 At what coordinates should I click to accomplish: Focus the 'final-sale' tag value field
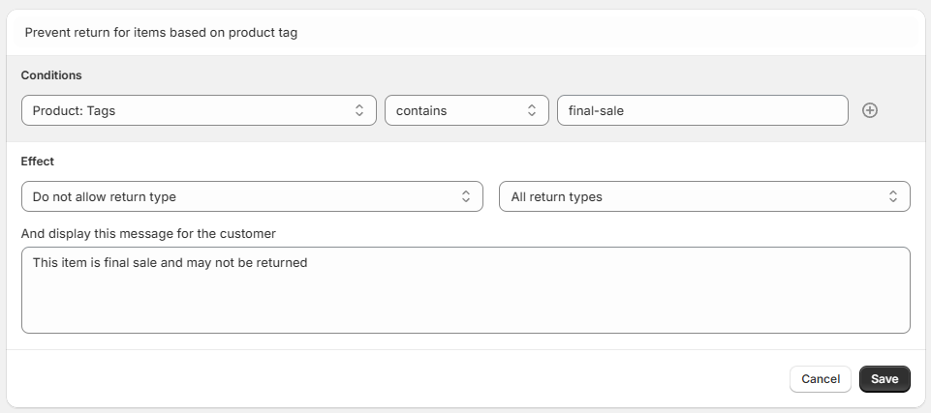pyautogui.click(x=702, y=110)
